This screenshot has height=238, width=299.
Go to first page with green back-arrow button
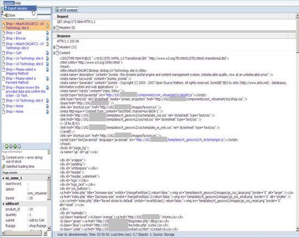pyautogui.click(x=7, y=146)
